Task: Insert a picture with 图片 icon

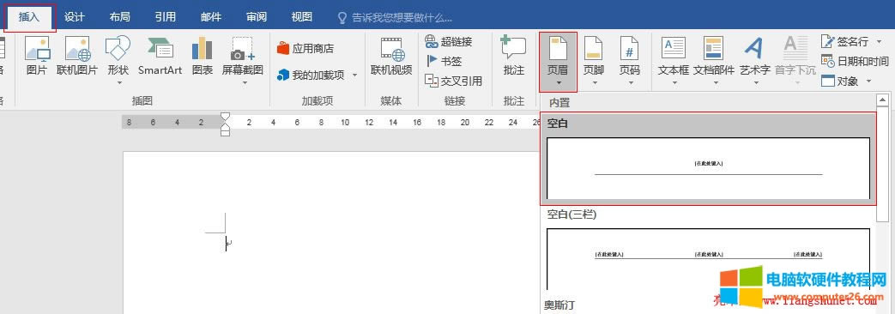Action: [37, 56]
